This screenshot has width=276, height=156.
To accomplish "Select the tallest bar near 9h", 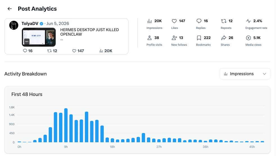I will 66,125.
